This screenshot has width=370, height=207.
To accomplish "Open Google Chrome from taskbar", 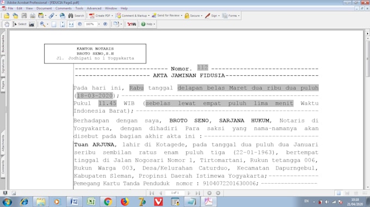I will (108, 202).
